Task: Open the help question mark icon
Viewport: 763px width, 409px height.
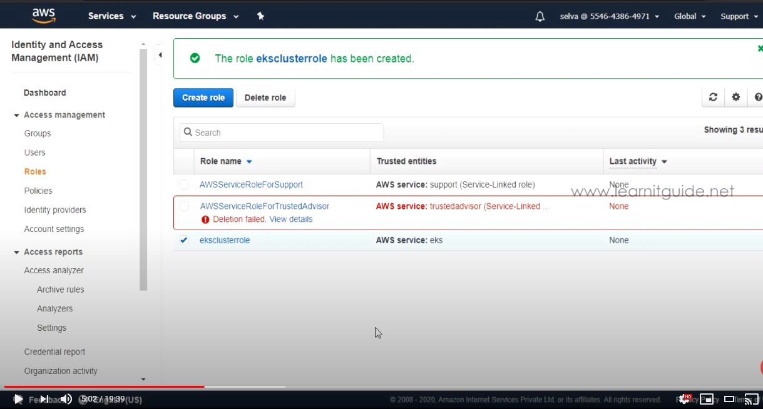Action: click(x=758, y=97)
